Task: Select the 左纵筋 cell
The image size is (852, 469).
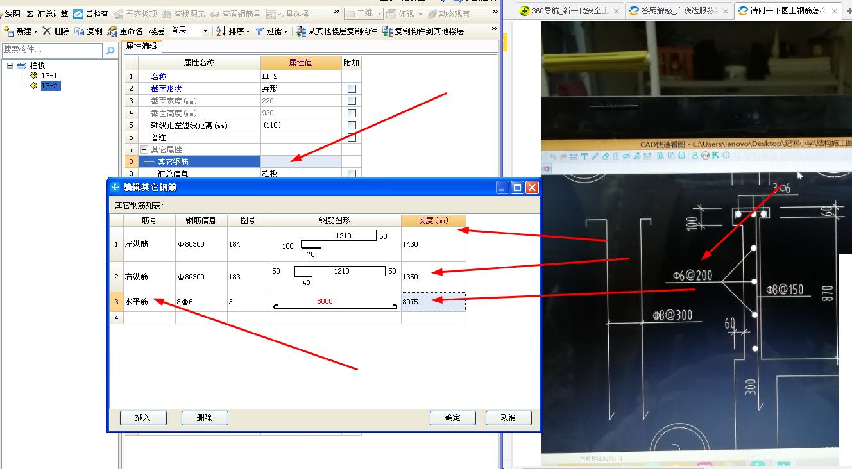Action: tap(149, 244)
